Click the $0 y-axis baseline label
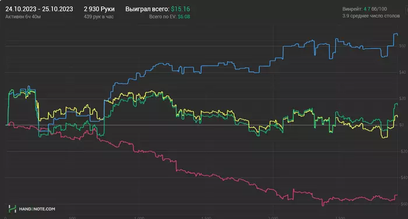408x219 pixels. tap(402, 125)
